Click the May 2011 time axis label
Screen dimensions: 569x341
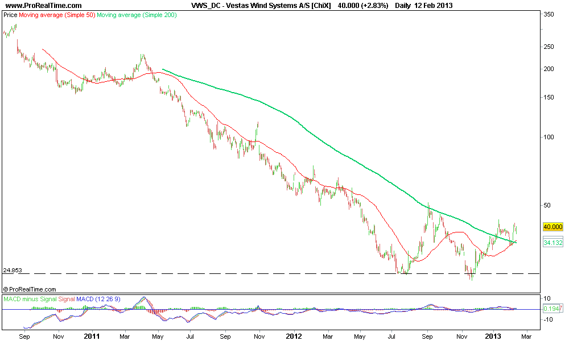pos(158,336)
